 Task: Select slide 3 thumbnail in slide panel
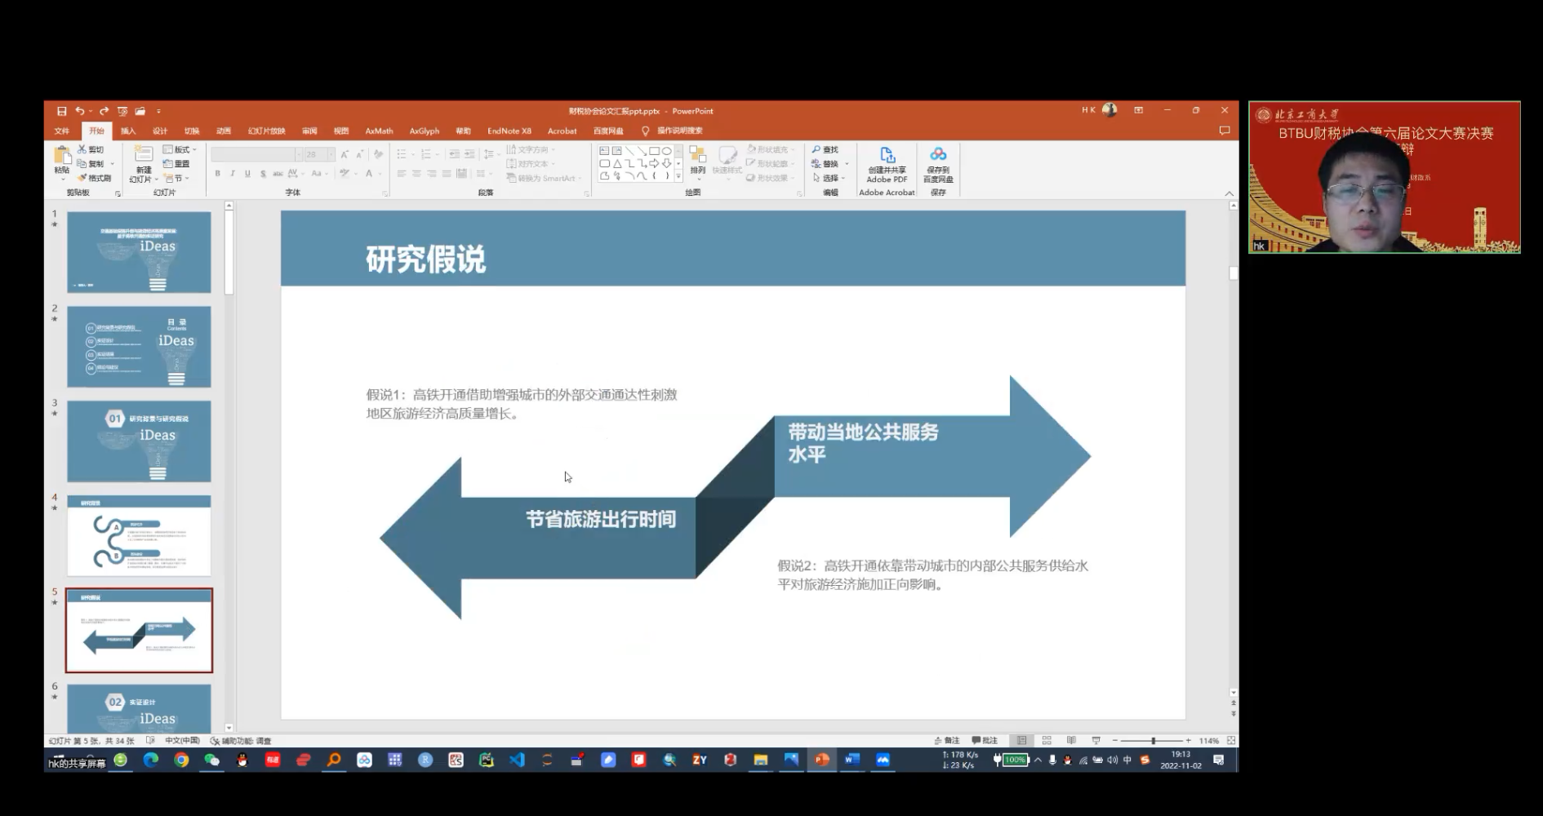pos(139,441)
